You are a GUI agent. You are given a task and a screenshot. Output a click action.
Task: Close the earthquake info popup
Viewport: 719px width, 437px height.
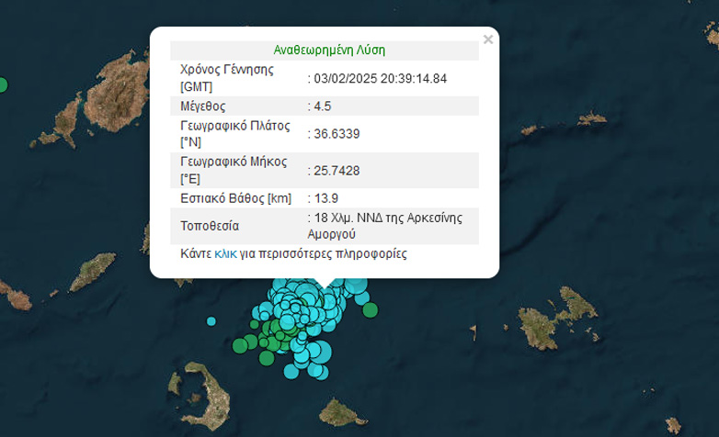coord(488,39)
